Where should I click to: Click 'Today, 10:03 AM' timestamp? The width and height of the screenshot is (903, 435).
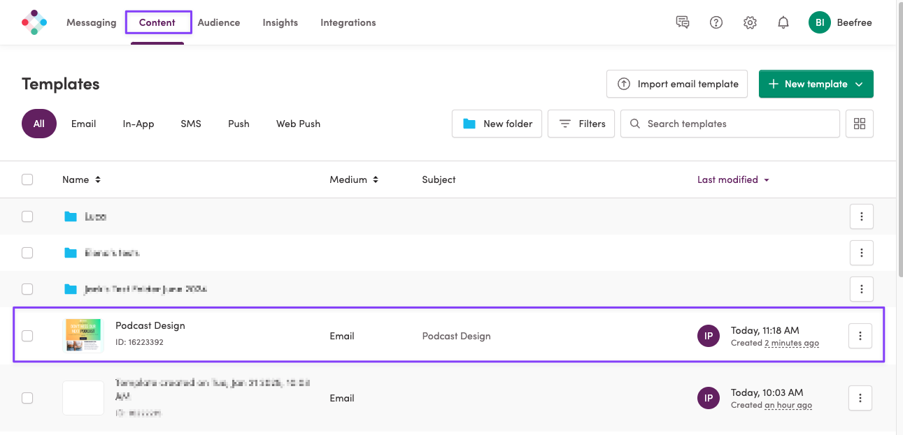(x=767, y=392)
